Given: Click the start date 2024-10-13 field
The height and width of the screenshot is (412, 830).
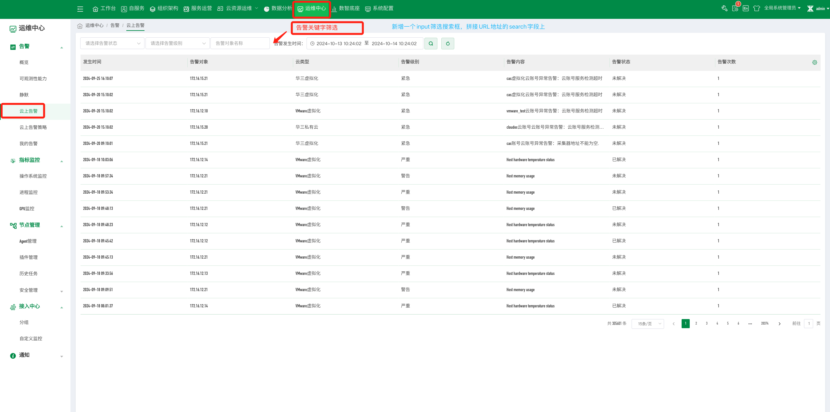Looking at the screenshot, I should tap(339, 44).
